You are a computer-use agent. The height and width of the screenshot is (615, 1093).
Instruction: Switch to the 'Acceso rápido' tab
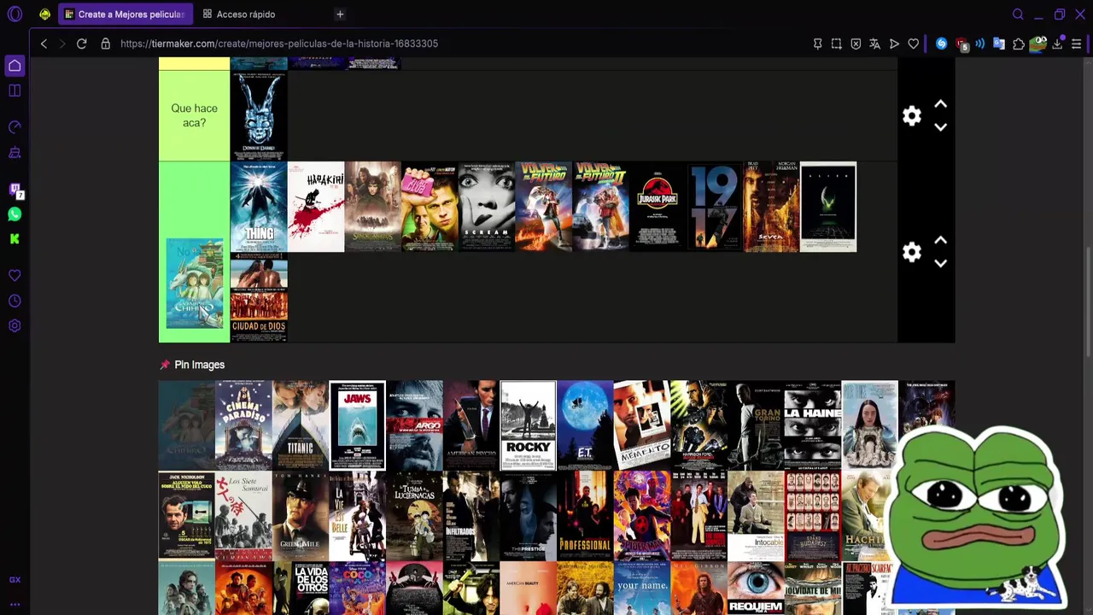(239, 15)
